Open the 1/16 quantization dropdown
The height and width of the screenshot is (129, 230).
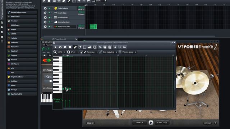(x=74, y=52)
